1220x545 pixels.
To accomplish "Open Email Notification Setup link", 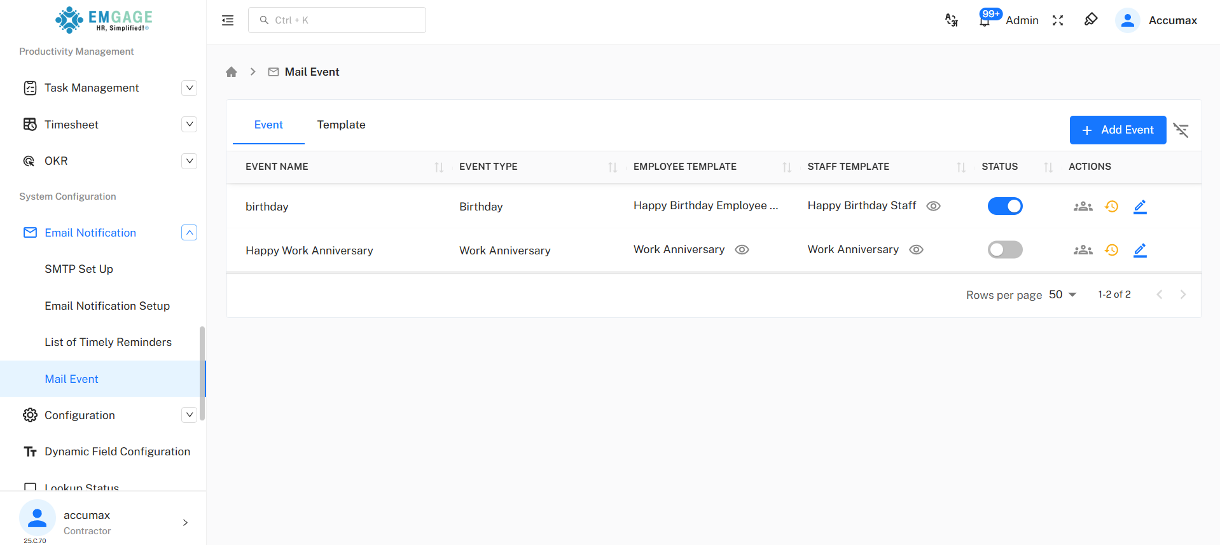I will (x=107, y=306).
